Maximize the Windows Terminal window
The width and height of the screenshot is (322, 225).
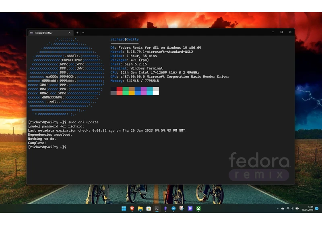(x=281, y=32)
